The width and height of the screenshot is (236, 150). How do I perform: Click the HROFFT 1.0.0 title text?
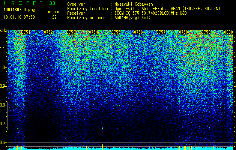(x=30, y=3)
